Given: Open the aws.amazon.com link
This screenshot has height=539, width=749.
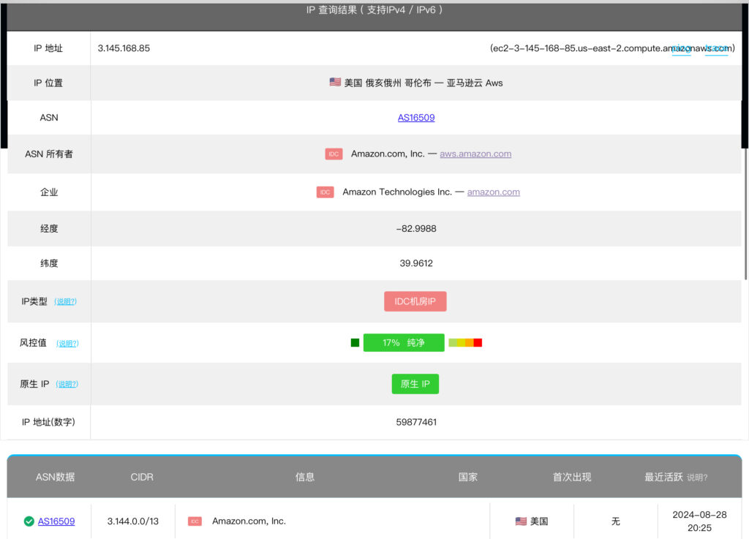Looking at the screenshot, I should tap(475, 154).
